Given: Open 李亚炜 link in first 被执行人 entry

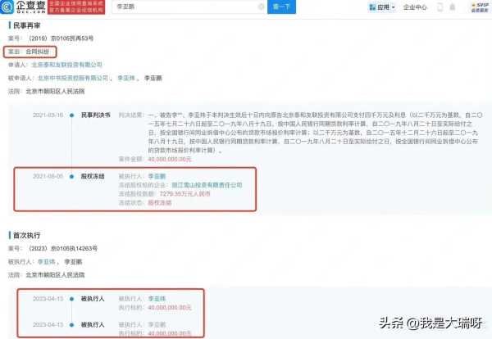Looking at the screenshot, I should (157, 299).
